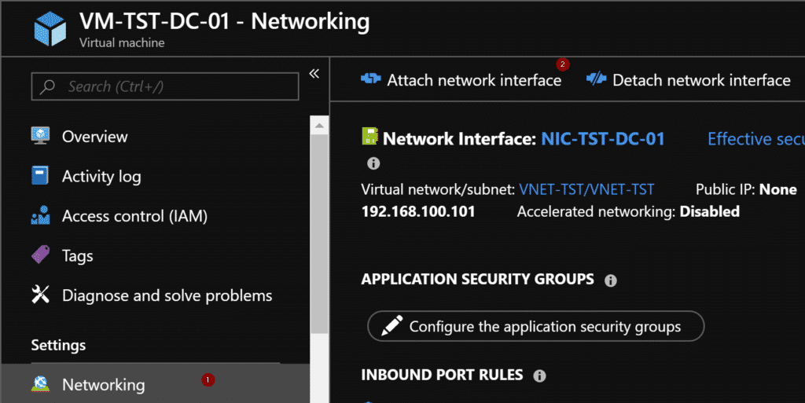Open the VNET-TST/VNET-TST link
Viewport: 805px width, 403px height.
point(586,189)
